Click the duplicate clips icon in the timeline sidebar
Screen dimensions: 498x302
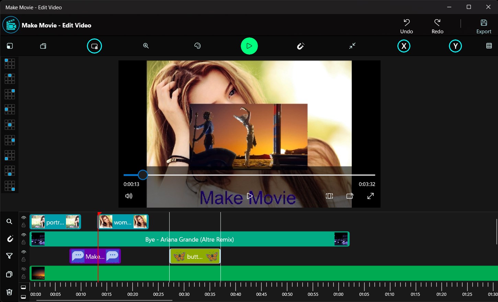(9, 274)
